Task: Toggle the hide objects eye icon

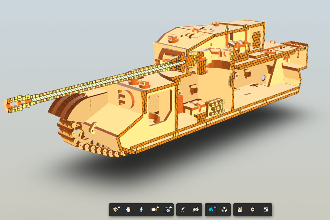Action: (196, 209)
